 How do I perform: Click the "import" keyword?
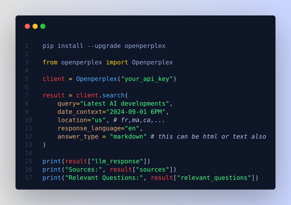point(117,62)
